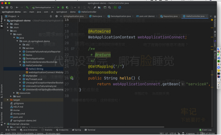Open the Event Log
The width and height of the screenshot is (221, 135).
tap(205, 130)
